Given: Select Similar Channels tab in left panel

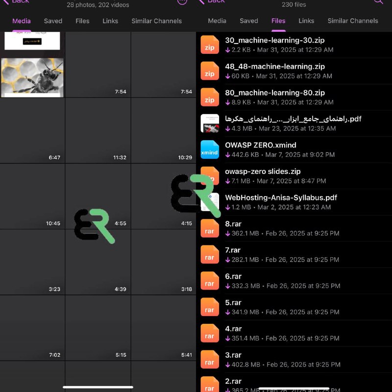Looking at the screenshot, I should pyautogui.click(x=157, y=21).
